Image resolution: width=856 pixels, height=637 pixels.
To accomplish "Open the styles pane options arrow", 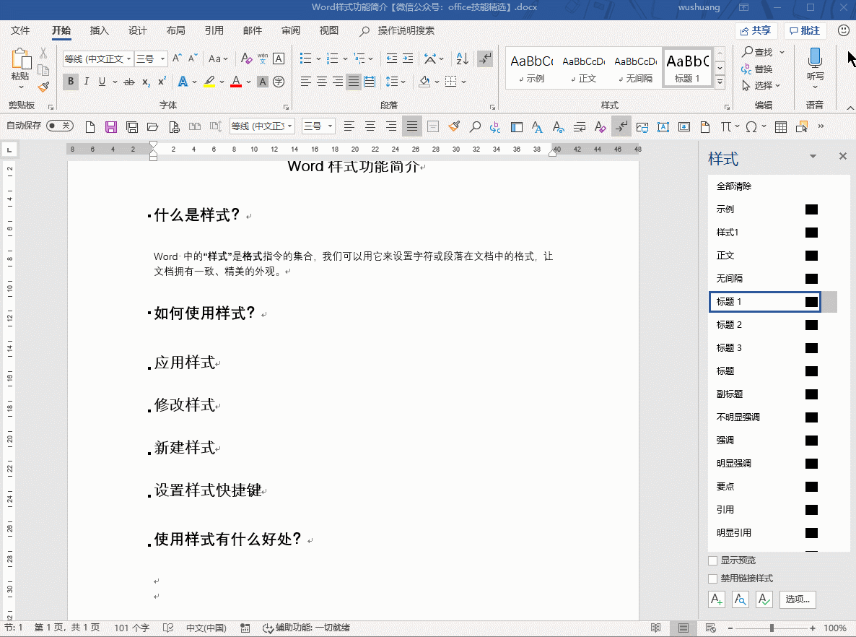I will (x=813, y=156).
